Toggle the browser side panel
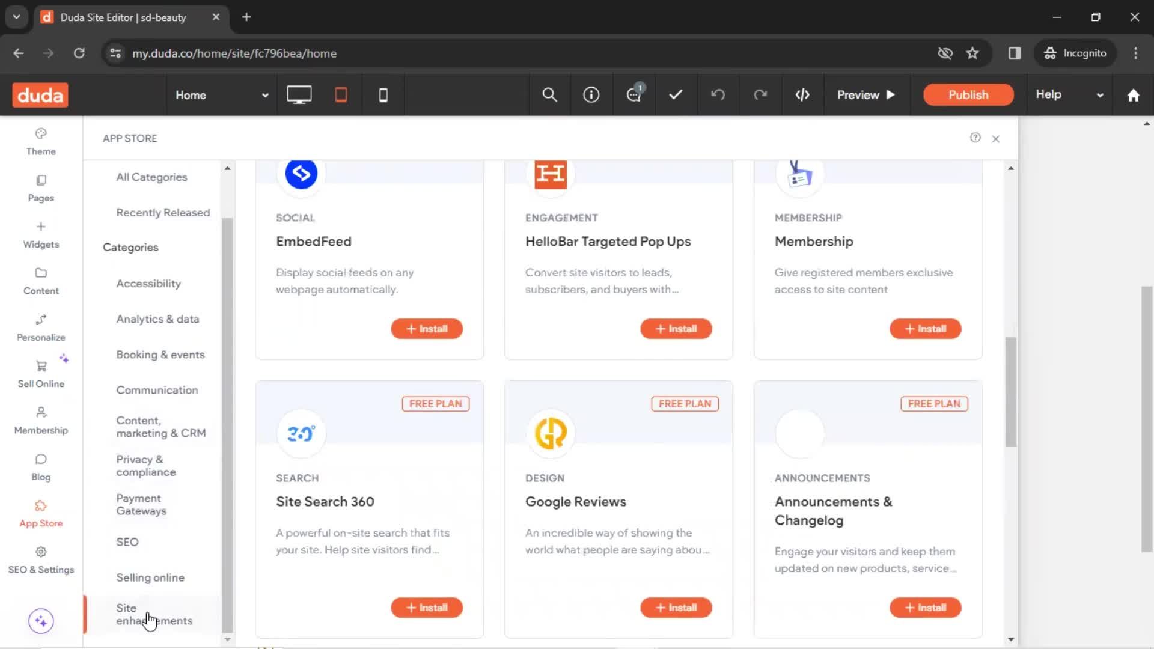The image size is (1154, 649). pyautogui.click(x=1015, y=53)
